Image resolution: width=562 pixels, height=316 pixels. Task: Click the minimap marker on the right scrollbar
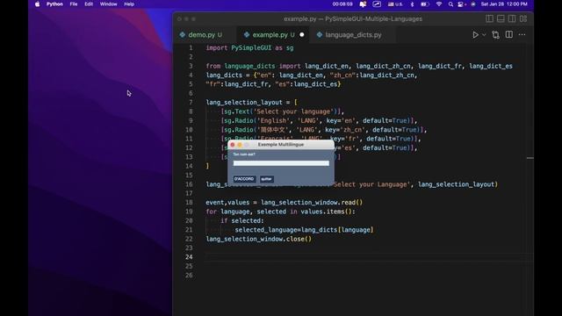tap(530, 158)
